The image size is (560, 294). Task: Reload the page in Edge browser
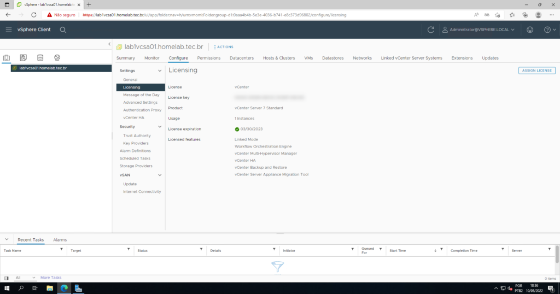point(33,15)
